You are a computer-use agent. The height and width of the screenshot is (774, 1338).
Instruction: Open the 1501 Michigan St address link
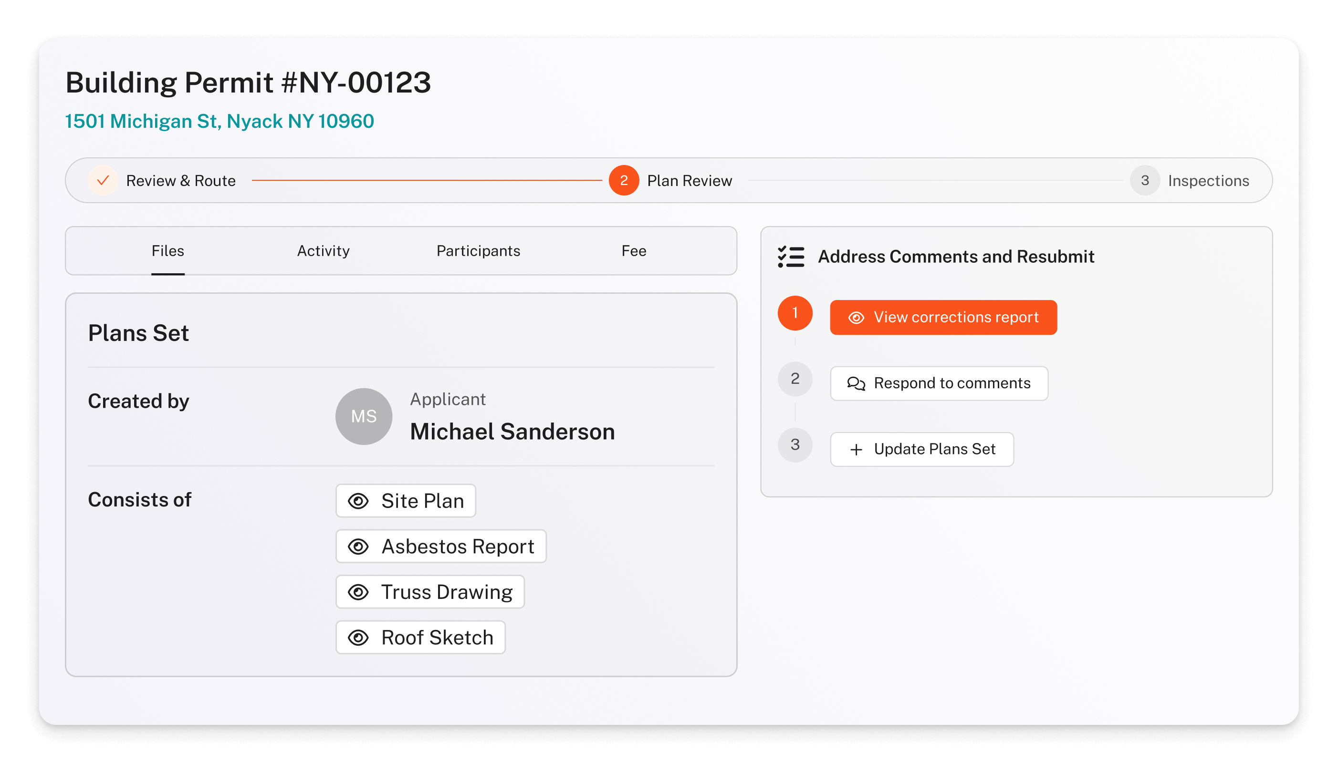[x=220, y=122]
